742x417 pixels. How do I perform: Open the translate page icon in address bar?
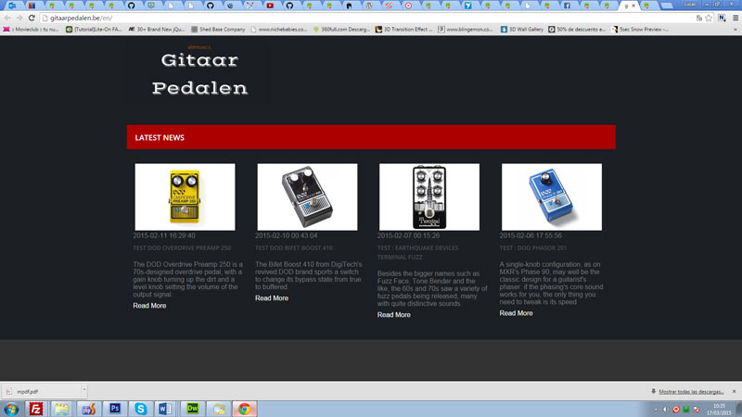[x=699, y=18]
